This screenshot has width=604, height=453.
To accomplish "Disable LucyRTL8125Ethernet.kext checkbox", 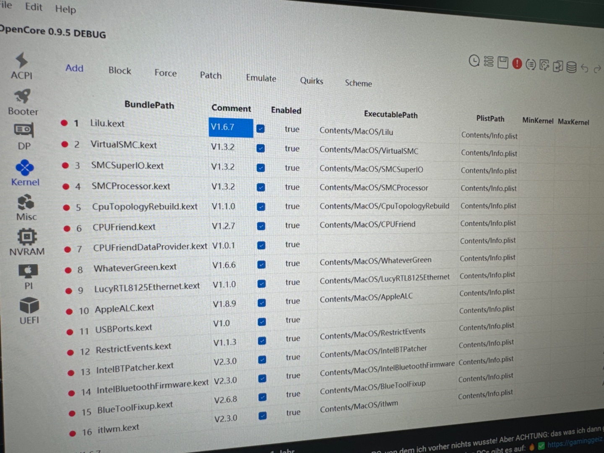I will click(x=261, y=284).
